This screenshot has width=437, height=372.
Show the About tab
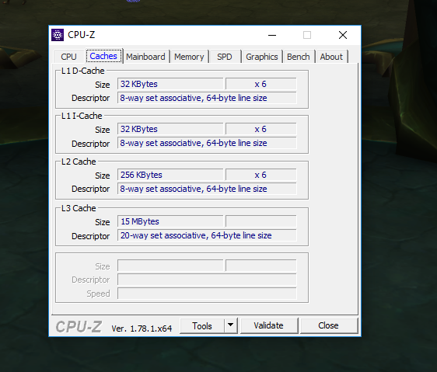click(x=331, y=57)
